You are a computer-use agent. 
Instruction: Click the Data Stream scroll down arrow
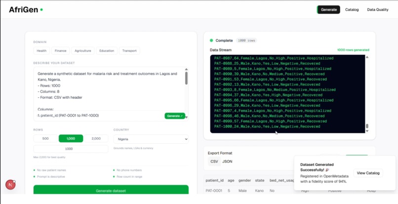pyautogui.click(x=367, y=131)
